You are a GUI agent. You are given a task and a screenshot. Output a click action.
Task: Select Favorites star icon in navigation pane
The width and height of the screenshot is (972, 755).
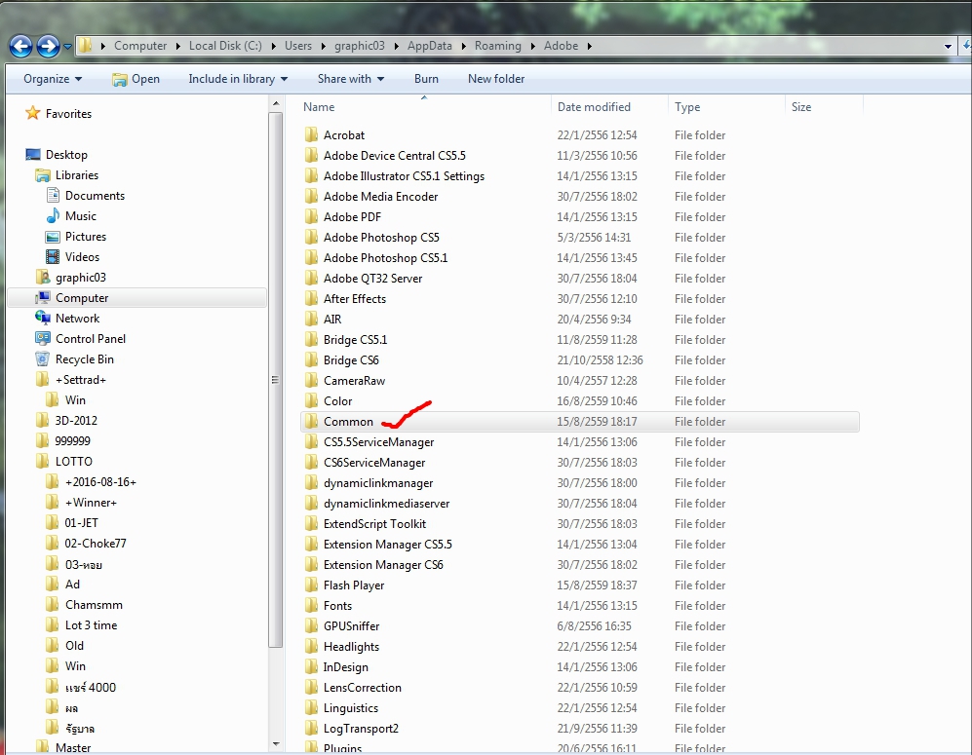pyautogui.click(x=33, y=113)
